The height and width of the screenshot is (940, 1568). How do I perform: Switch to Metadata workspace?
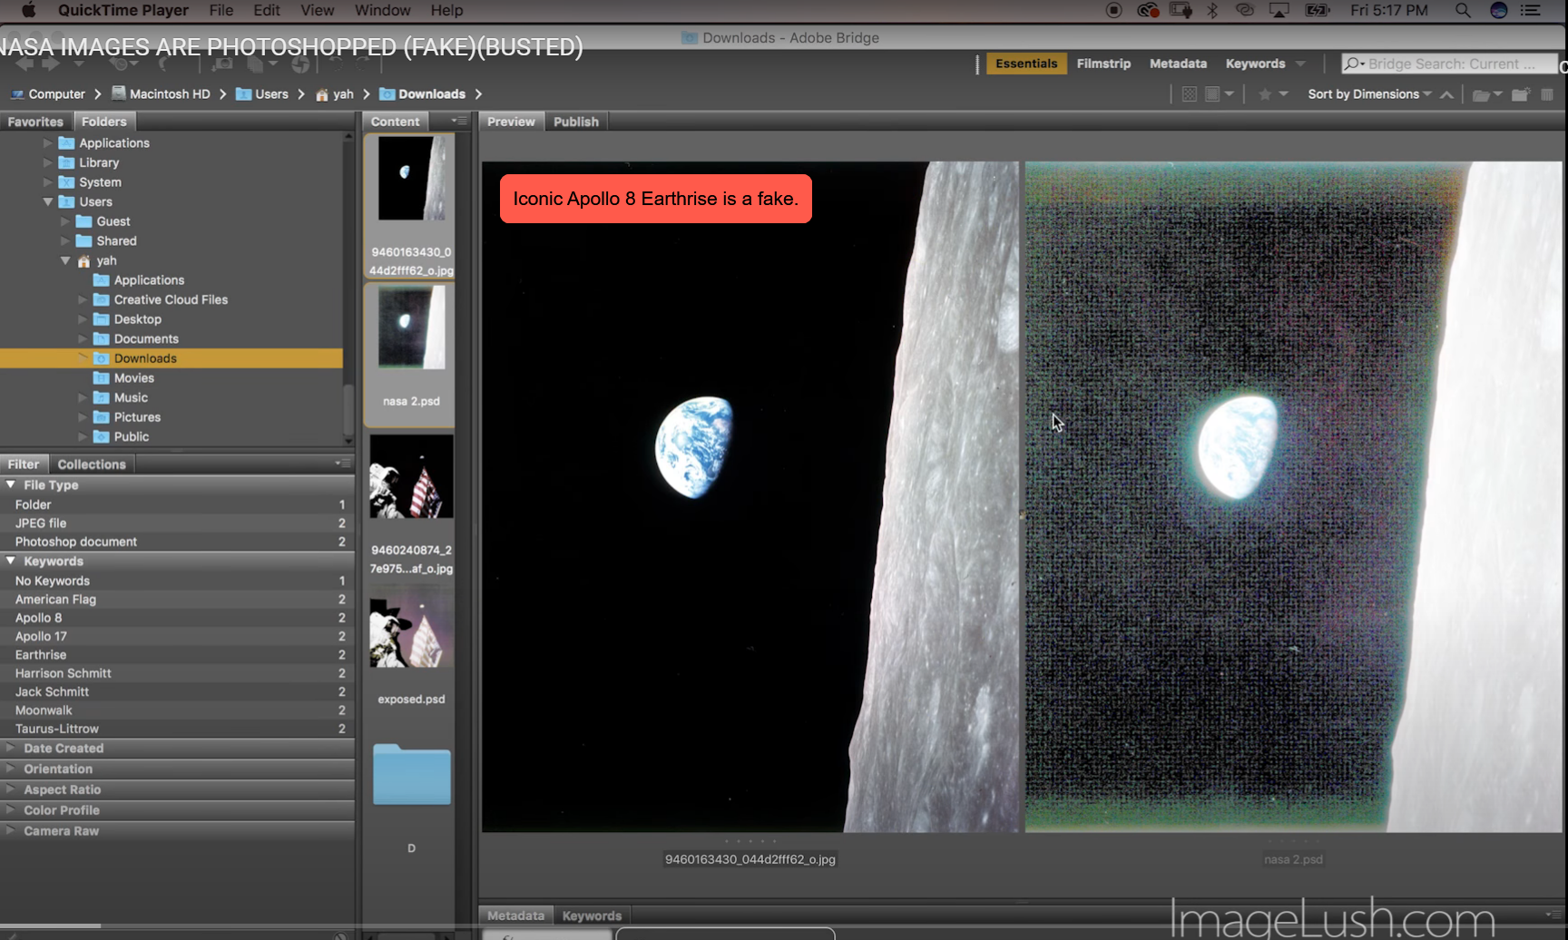[x=1178, y=64]
